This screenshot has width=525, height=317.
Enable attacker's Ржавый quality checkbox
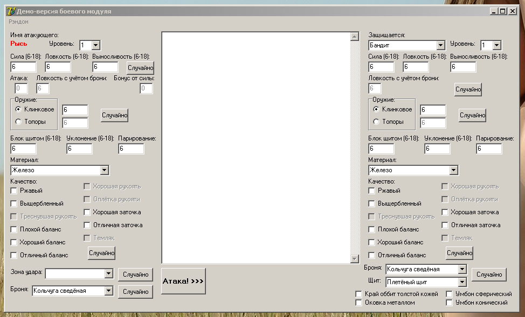[13, 191]
